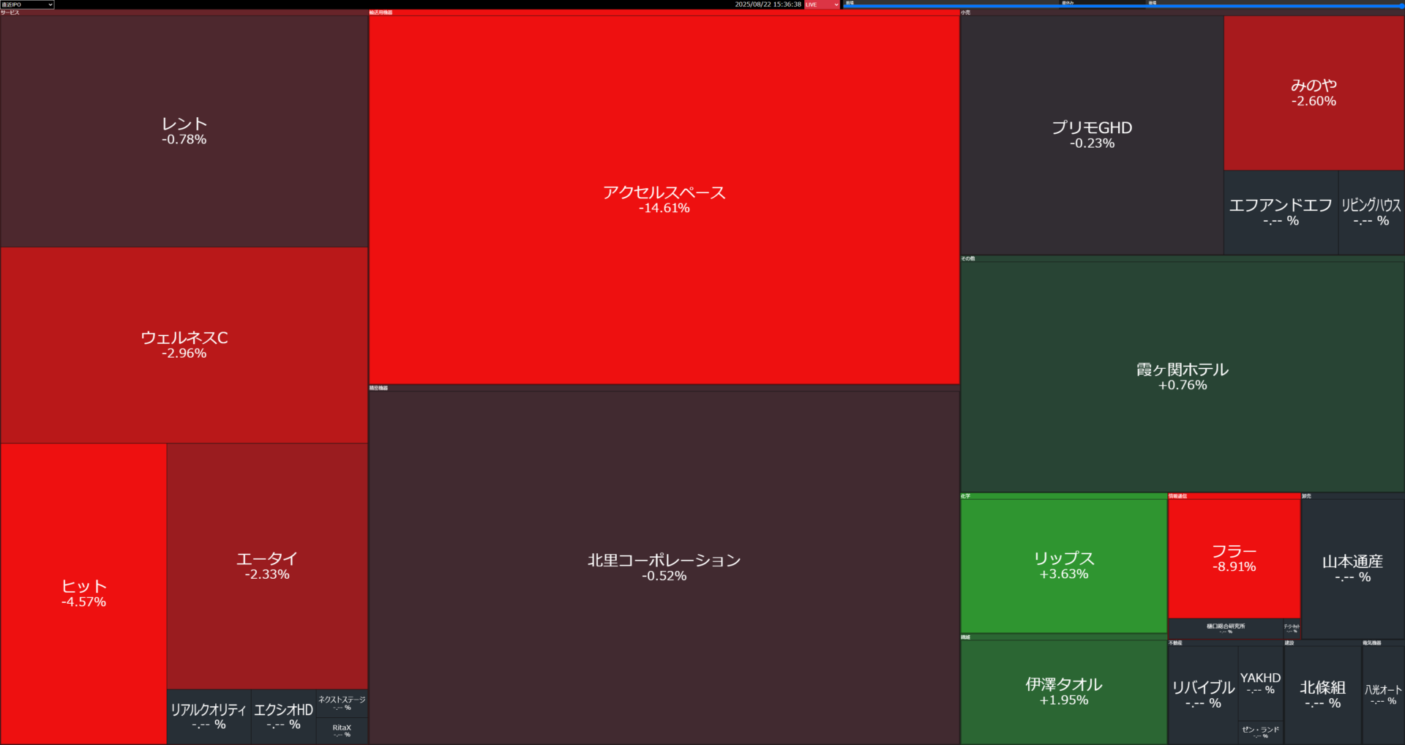Image resolution: width=1405 pixels, height=745 pixels.
Task: Select the リビングハウス tile
Action: coord(1371,212)
